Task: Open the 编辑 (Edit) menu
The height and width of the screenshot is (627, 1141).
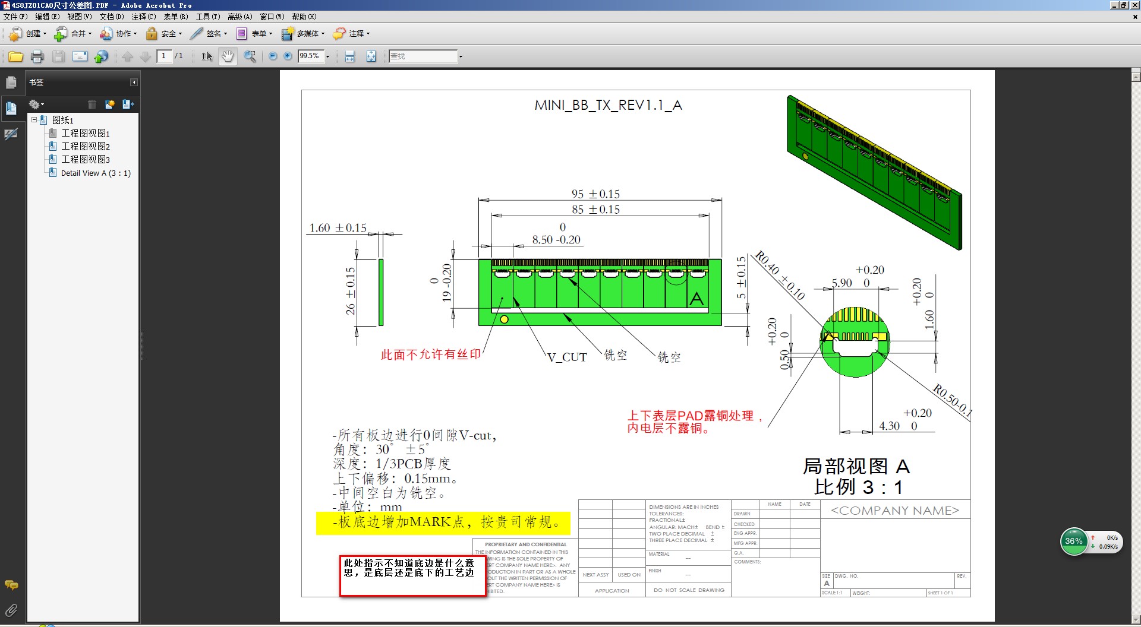Action: coord(48,17)
